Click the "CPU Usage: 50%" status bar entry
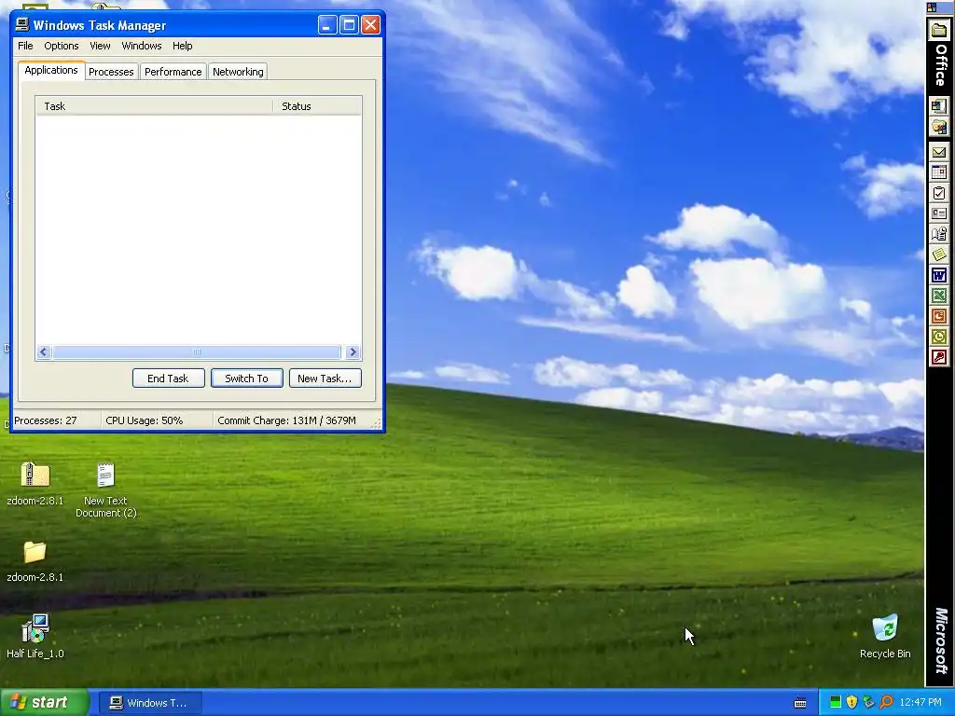Screen dimensions: 955x716 [157, 420]
